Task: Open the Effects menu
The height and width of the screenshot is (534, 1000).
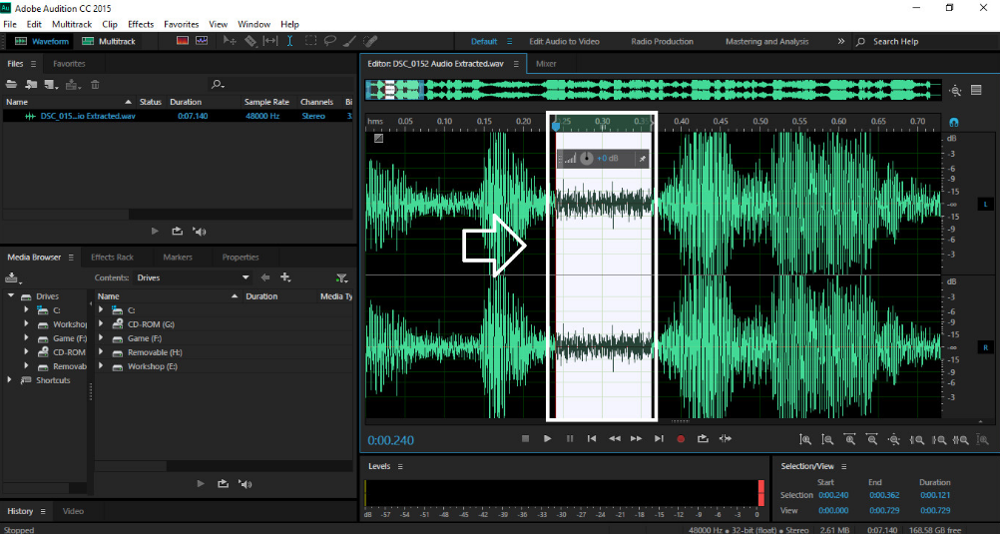Action: point(141,24)
